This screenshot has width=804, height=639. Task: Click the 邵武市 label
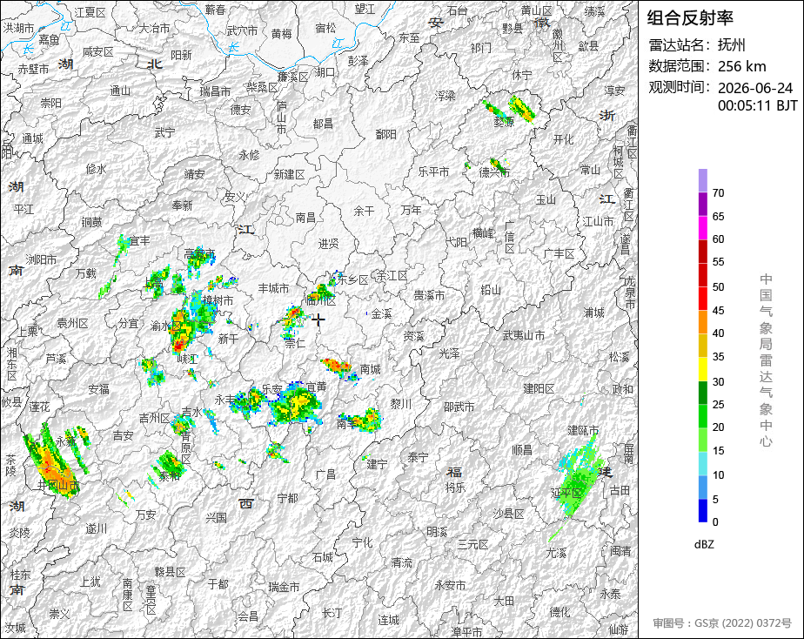[459, 407]
